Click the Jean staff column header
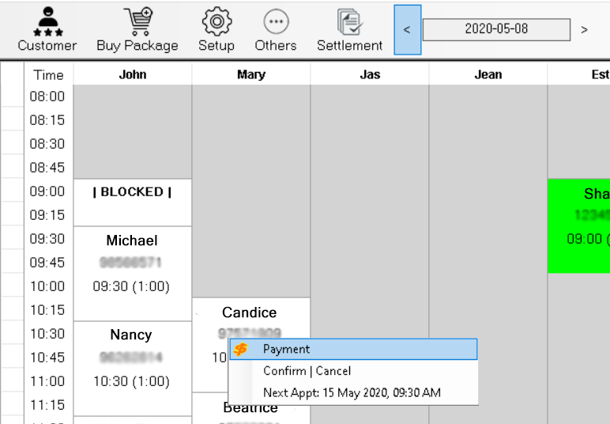The image size is (610, 424). 488,74
